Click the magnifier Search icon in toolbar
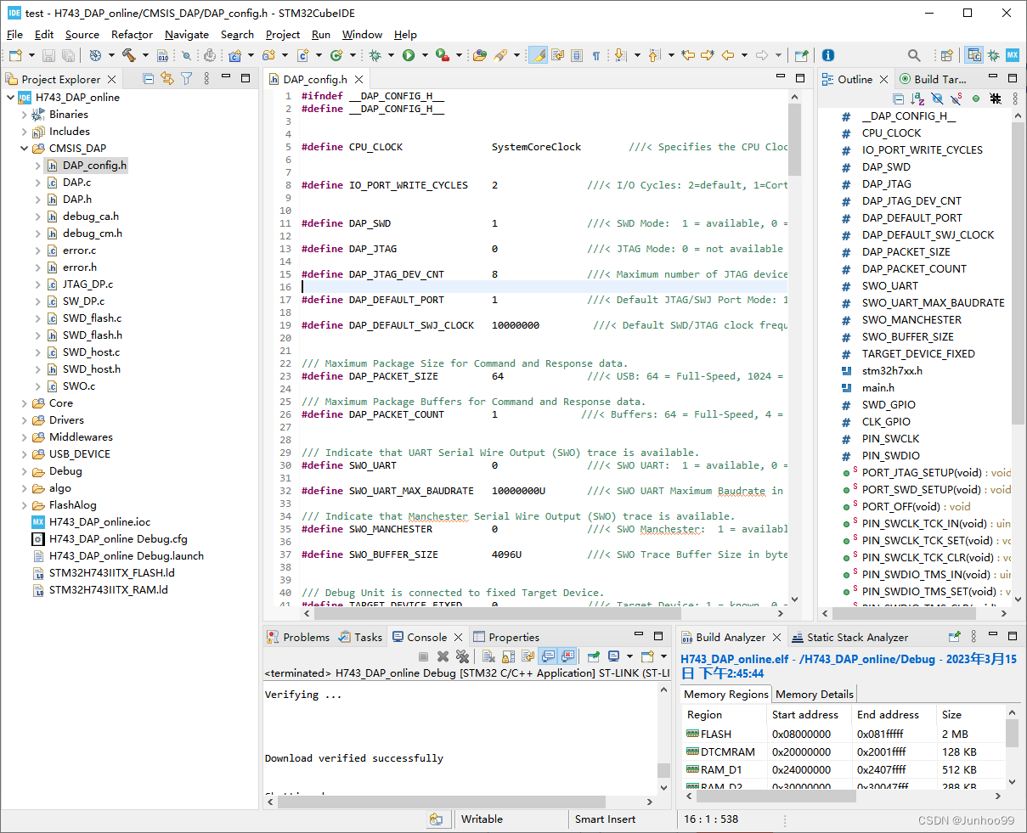 [x=914, y=55]
